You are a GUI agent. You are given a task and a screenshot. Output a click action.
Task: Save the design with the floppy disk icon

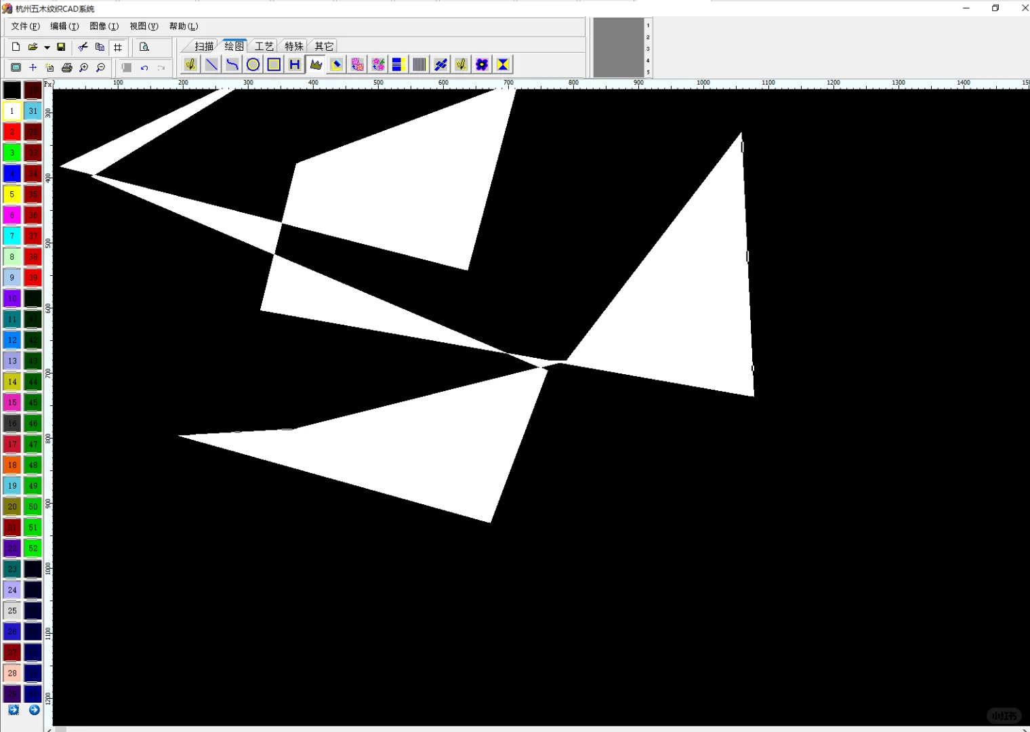(61, 47)
